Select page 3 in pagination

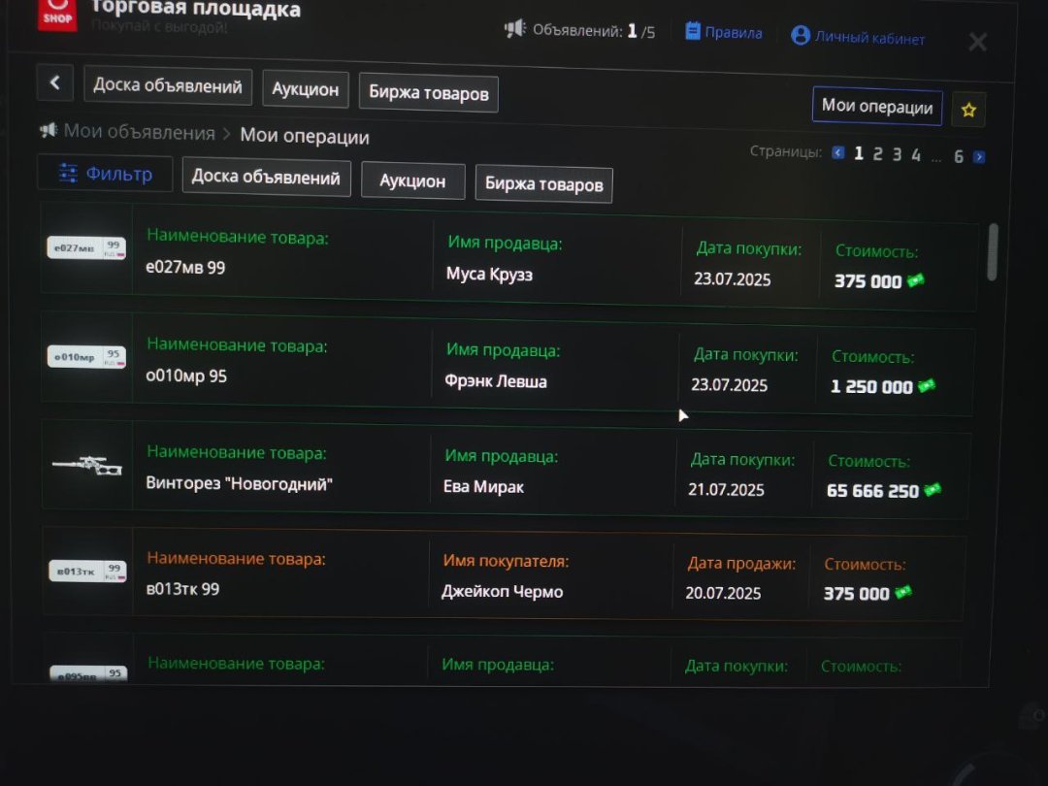click(897, 155)
